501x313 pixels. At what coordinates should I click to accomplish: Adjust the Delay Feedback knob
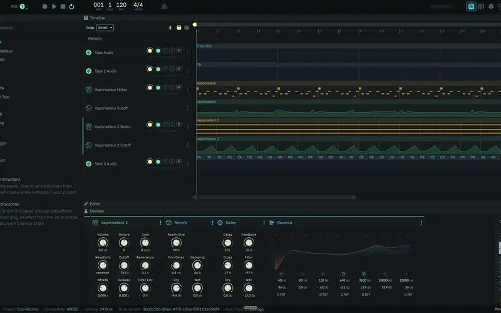(x=249, y=243)
